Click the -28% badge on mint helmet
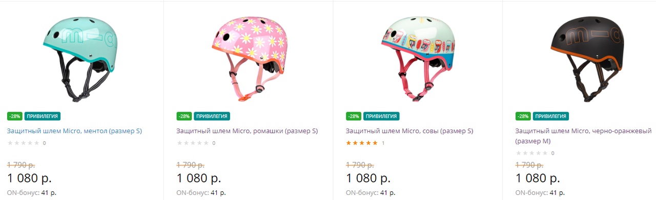 click(x=14, y=116)
